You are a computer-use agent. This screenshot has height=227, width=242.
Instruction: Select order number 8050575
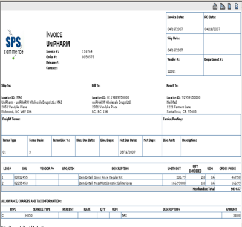click(88, 57)
